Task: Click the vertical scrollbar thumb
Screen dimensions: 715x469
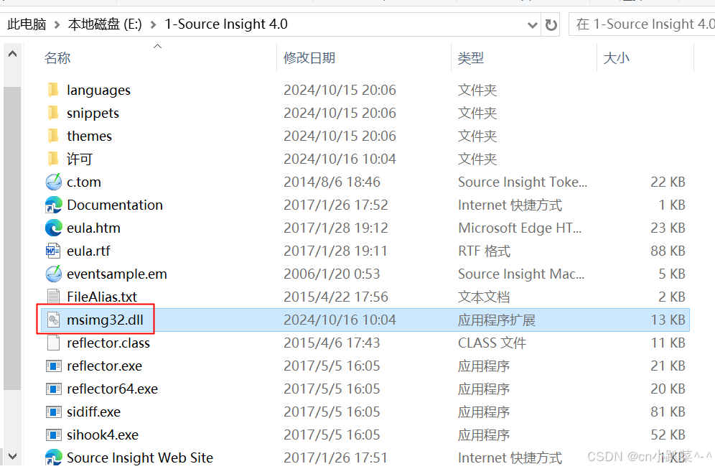Action: point(12,238)
